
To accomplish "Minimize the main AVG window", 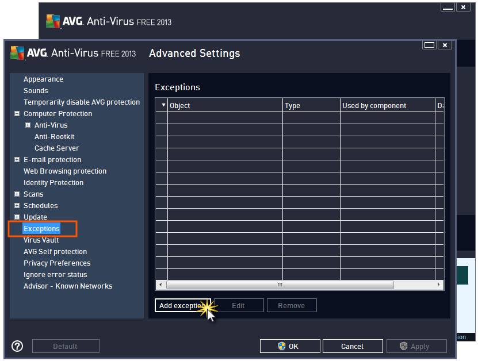I will 448,7.
